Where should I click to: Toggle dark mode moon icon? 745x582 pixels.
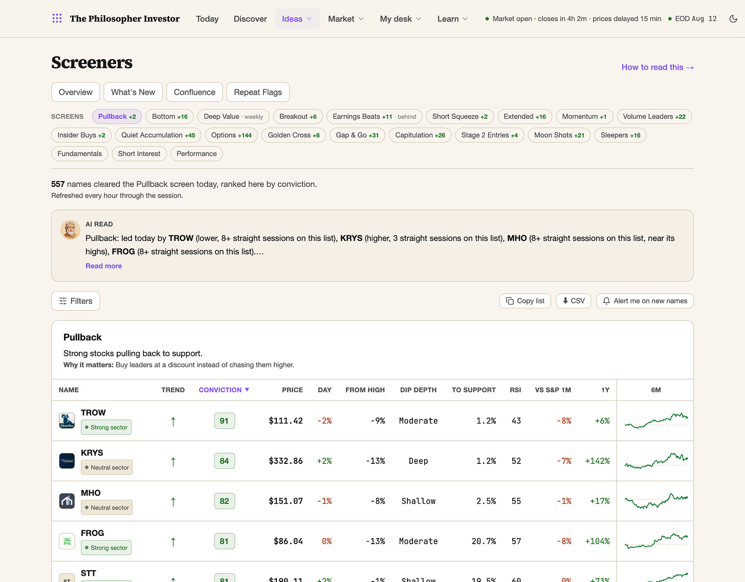pyautogui.click(x=733, y=18)
